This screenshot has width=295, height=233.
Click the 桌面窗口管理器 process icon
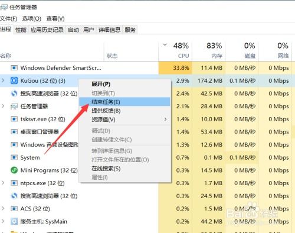(x=14, y=132)
